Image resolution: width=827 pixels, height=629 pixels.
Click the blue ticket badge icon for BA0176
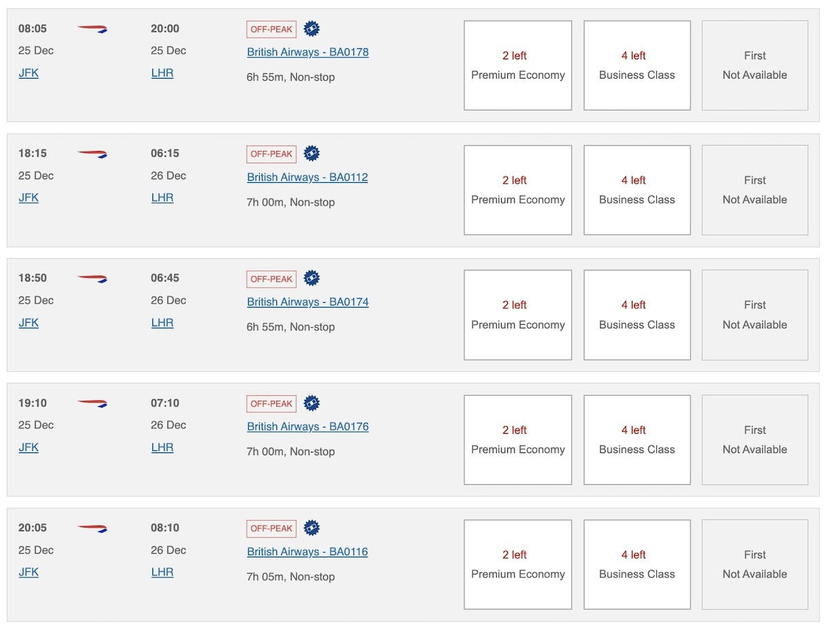(312, 403)
